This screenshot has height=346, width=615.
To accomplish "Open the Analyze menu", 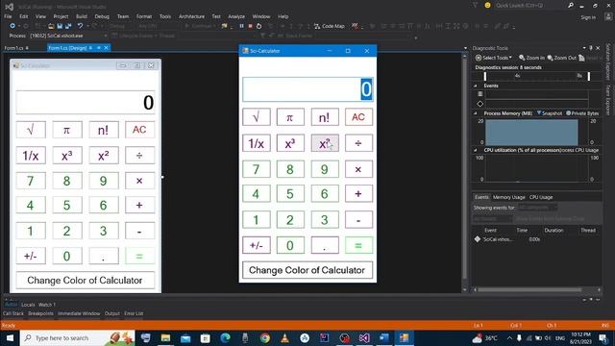I will [x=236, y=16].
